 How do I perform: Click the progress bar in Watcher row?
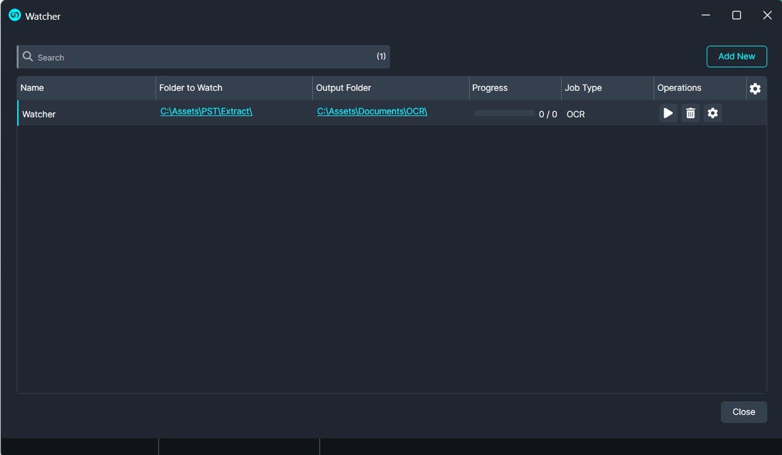pos(504,113)
